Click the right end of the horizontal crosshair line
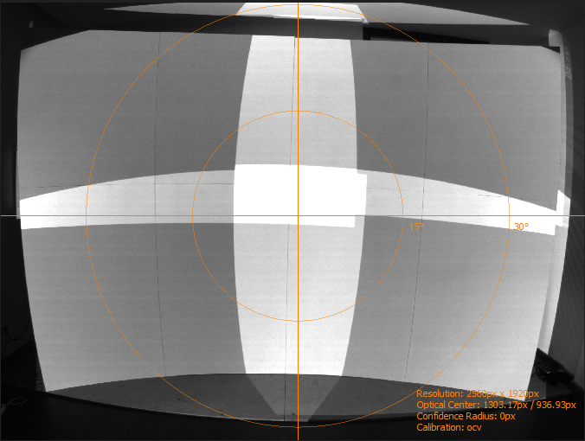 pyautogui.click(x=582, y=215)
